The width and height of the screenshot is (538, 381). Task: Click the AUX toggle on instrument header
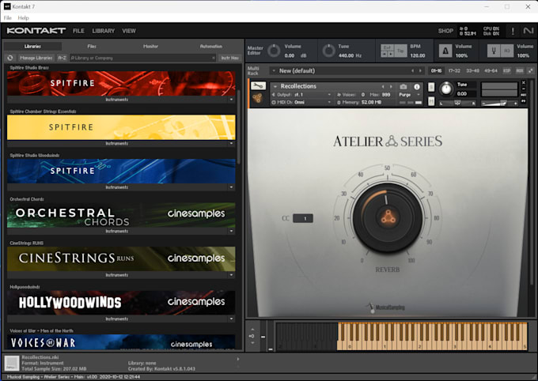pos(524,95)
